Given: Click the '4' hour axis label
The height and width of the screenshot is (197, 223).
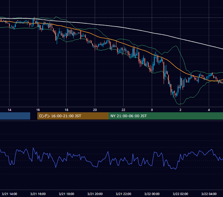Looking at the screenshot, I should tap(209, 110).
